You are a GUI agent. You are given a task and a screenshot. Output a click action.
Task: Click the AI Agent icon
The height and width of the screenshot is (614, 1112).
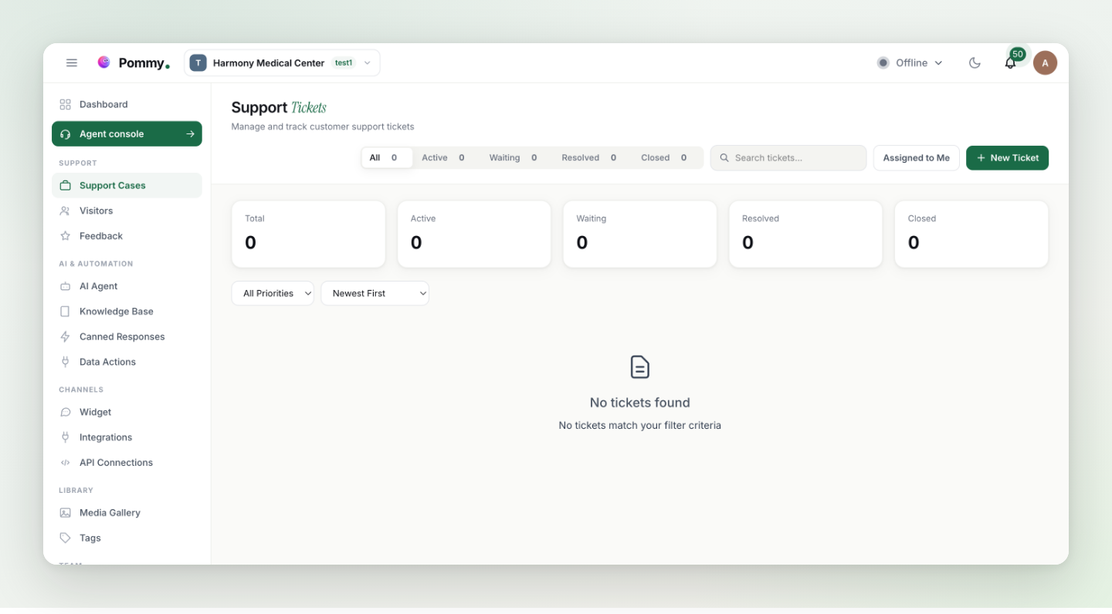[66, 286]
